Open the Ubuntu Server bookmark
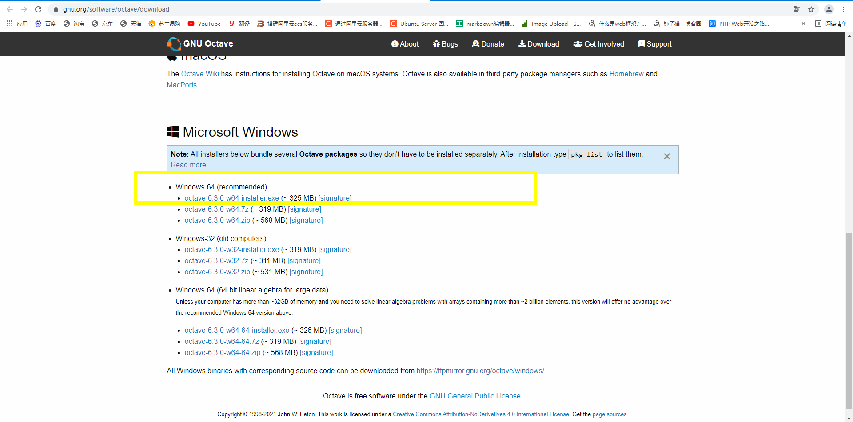The height and width of the screenshot is (422, 853). (419, 24)
